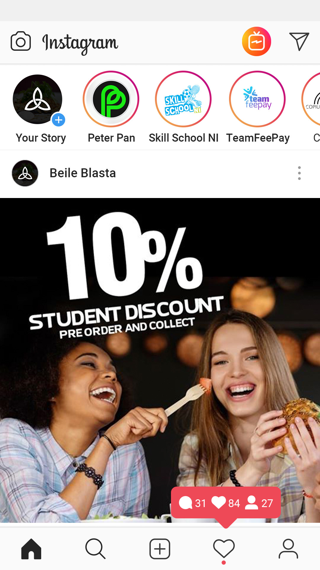Open Your Story avatar
The height and width of the screenshot is (570, 320).
pyautogui.click(x=37, y=99)
